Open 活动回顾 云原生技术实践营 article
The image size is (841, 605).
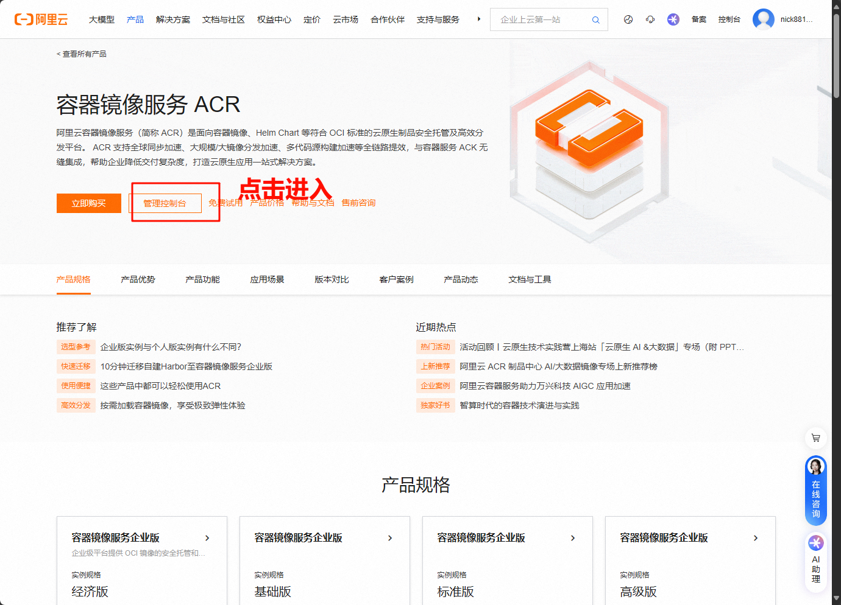coord(602,347)
